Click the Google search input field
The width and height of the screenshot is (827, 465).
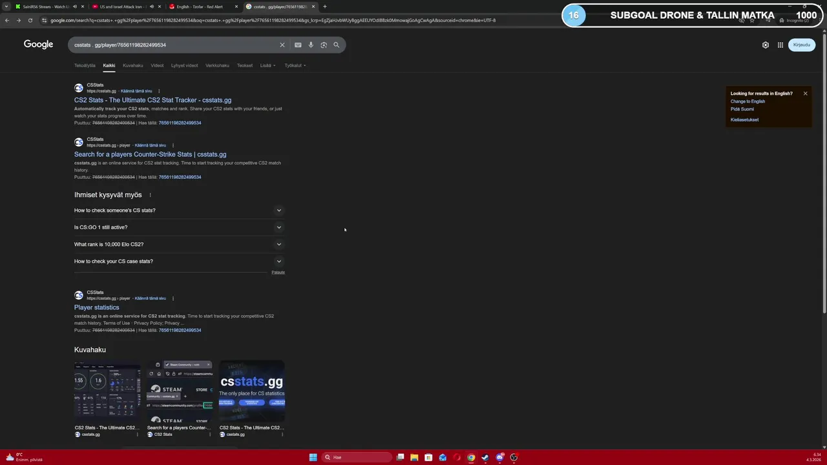(174, 45)
